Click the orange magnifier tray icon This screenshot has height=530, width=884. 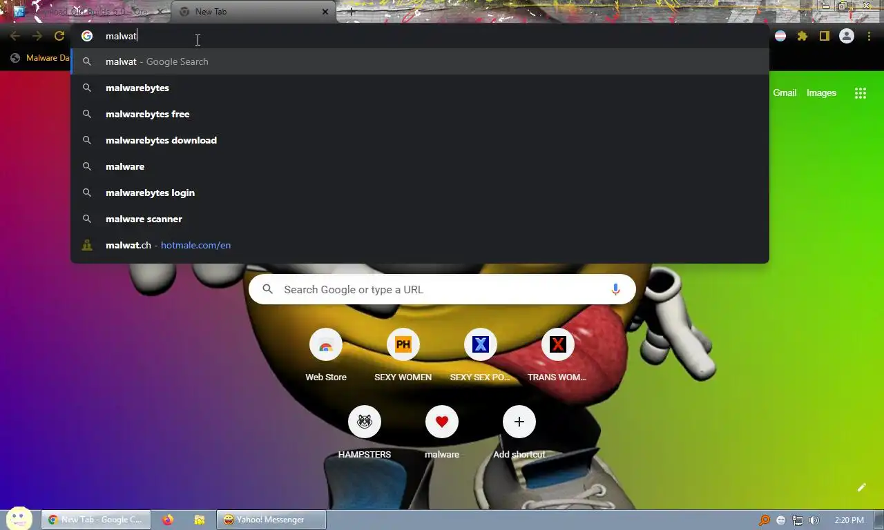click(765, 520)
